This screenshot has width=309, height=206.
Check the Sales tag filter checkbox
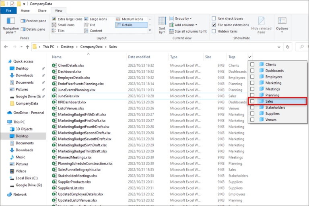point(252,101)
